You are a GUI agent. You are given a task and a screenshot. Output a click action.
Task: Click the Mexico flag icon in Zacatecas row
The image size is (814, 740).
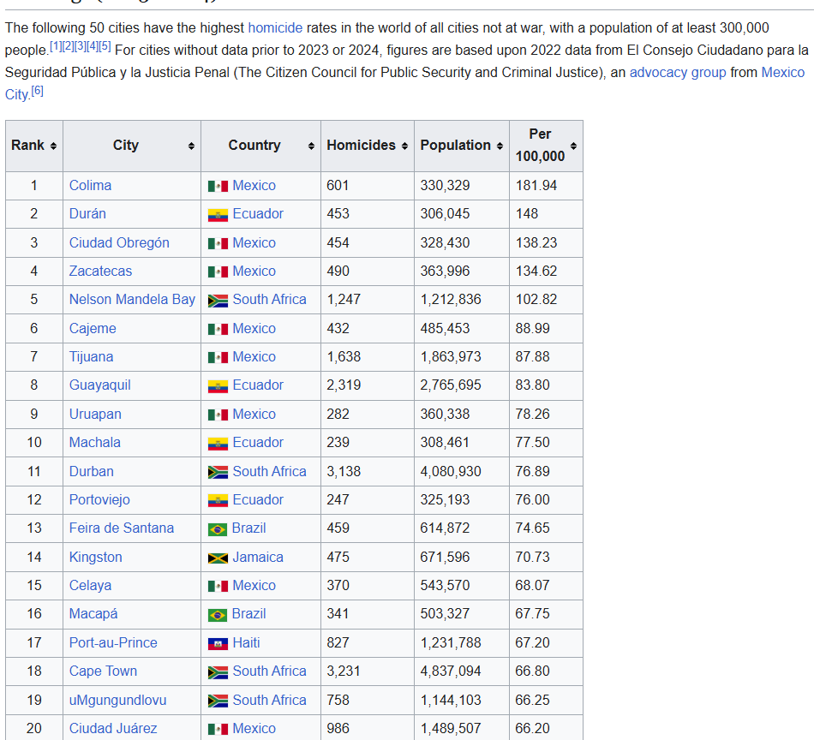click(x=218, y=272)
